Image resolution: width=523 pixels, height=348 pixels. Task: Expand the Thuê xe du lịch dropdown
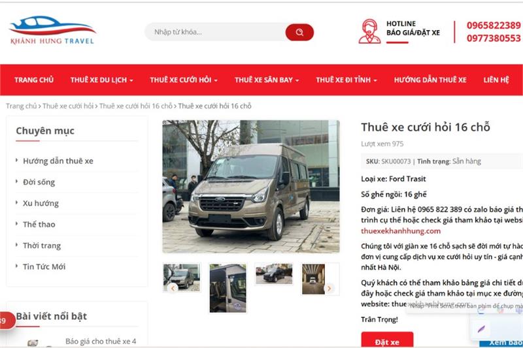pyautogui.click(x=101, y=80)
